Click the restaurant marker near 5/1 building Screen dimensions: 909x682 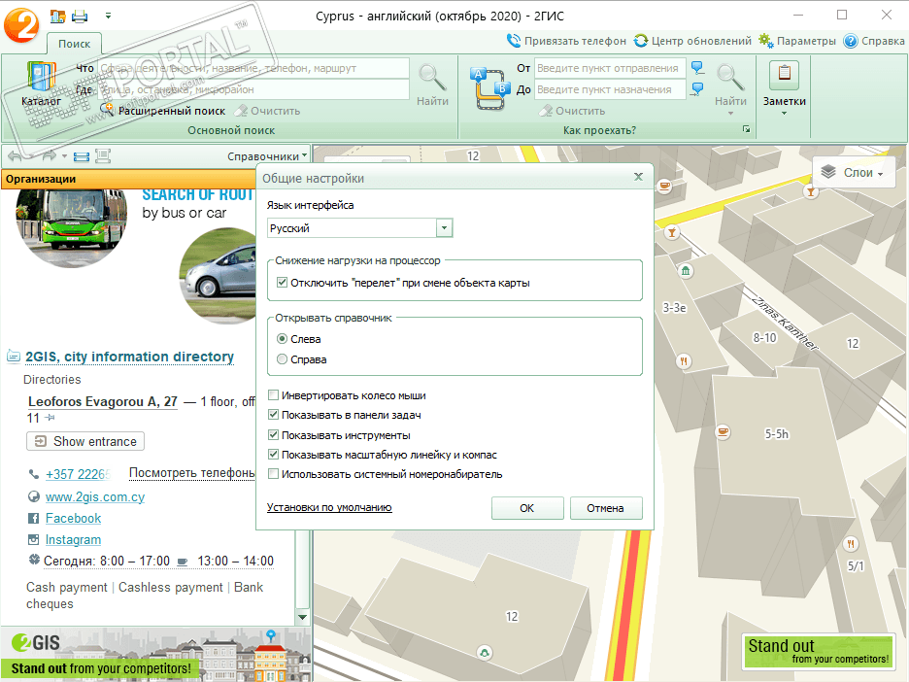(851, 544)
